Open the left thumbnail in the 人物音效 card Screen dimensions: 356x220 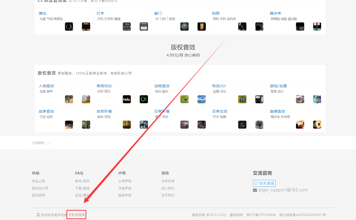(x=69, y=99)
